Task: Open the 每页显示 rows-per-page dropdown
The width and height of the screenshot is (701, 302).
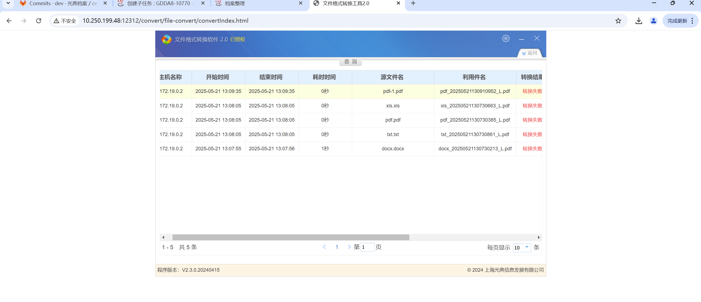Action: 522,248
